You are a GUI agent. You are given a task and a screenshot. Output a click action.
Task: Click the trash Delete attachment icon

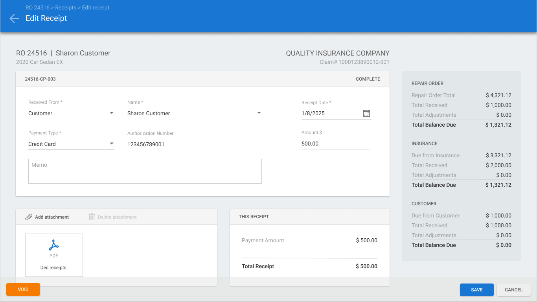tap(92, 217)
